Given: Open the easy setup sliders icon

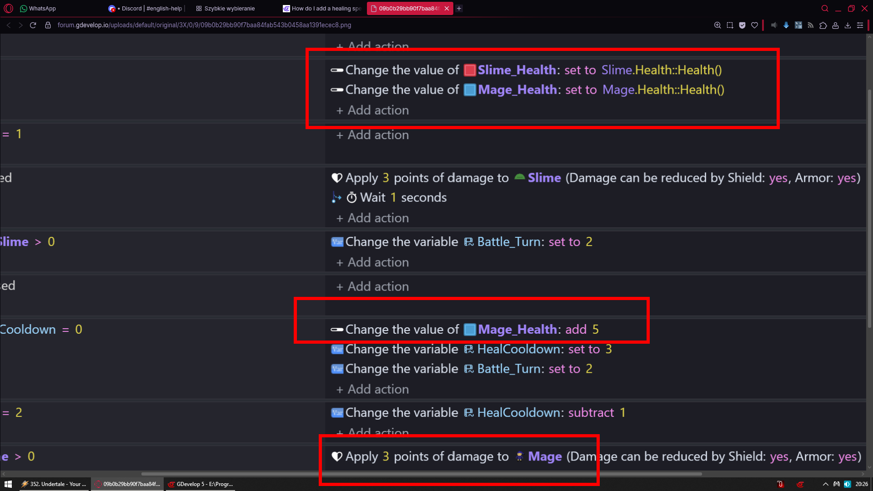Looking at the screenshot, I should coord(860,25).
